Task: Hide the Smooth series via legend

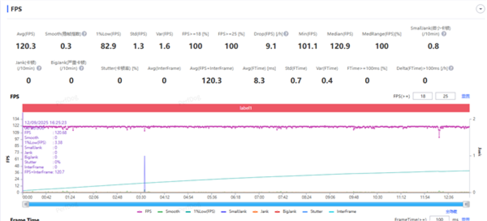Action: tap(168, 212)
